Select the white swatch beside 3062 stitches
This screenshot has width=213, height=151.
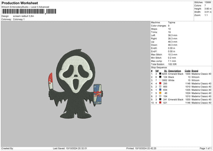[160, 80]
